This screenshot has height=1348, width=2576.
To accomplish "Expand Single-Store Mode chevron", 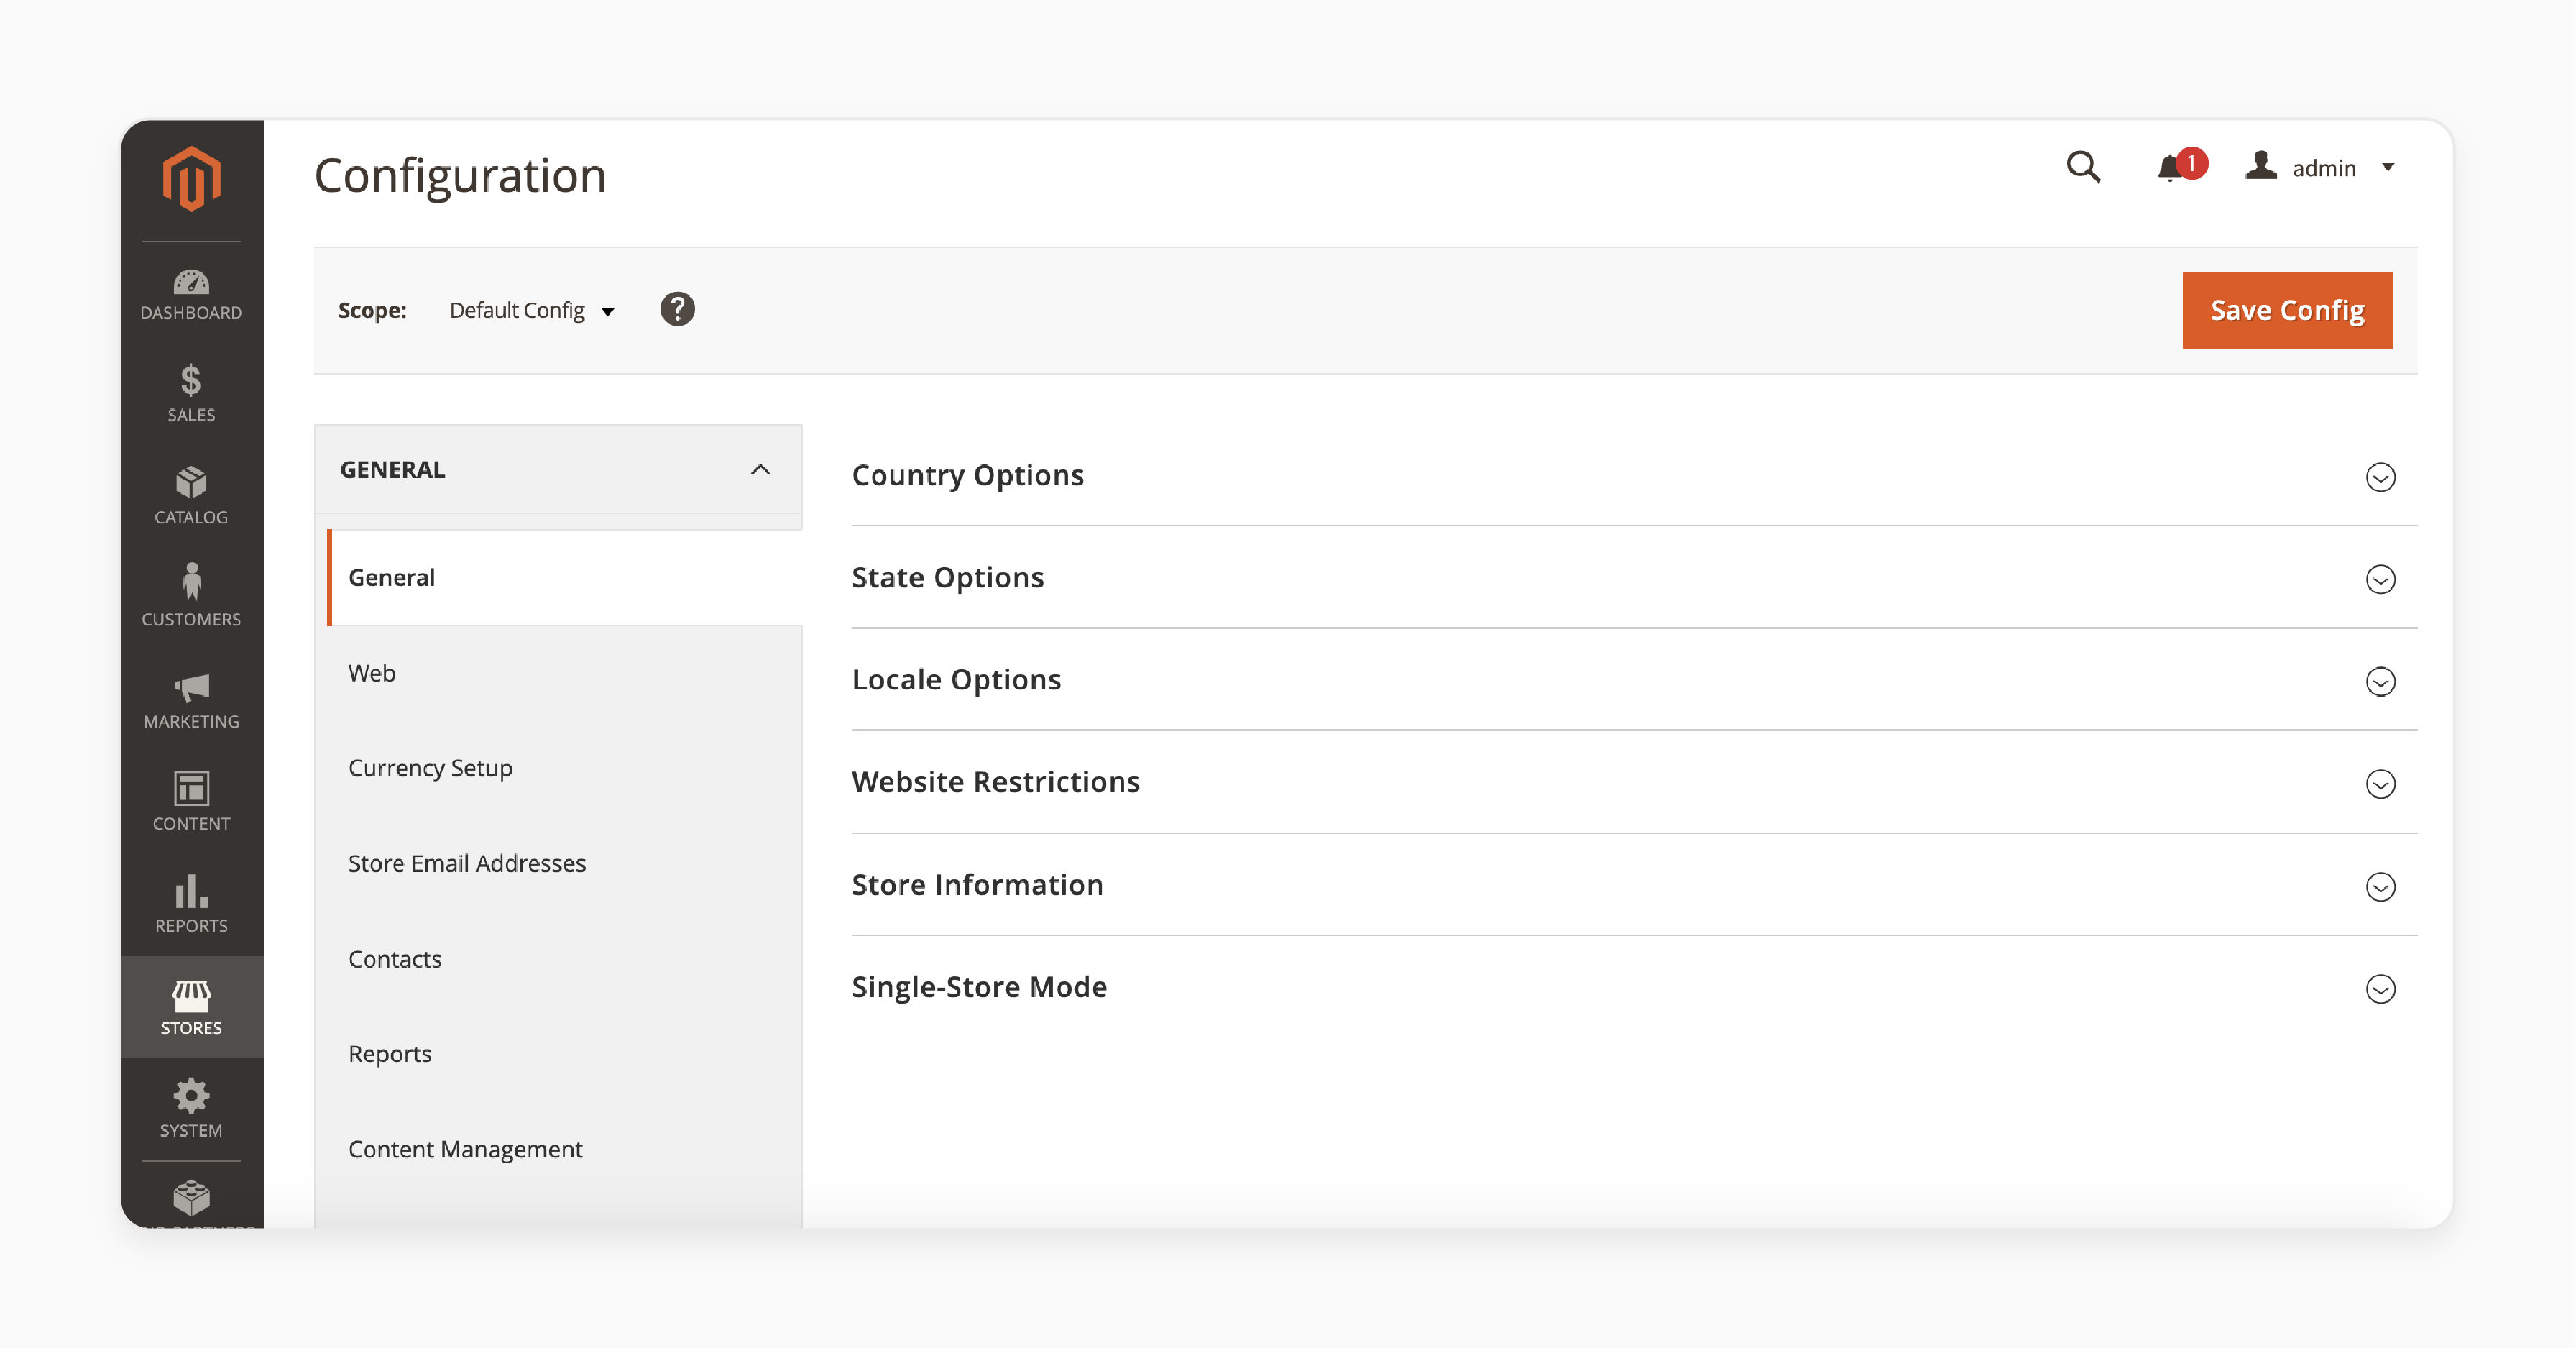I will [2380, 989].
